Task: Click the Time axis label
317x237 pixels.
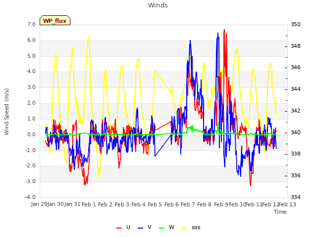Action: 280,212
